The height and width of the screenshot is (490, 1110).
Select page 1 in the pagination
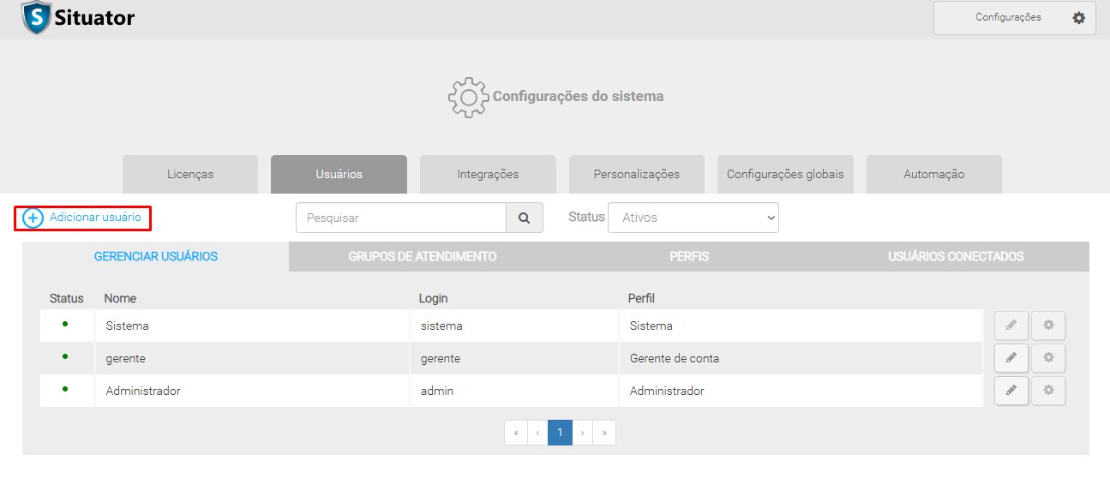(x=560, y=433)
